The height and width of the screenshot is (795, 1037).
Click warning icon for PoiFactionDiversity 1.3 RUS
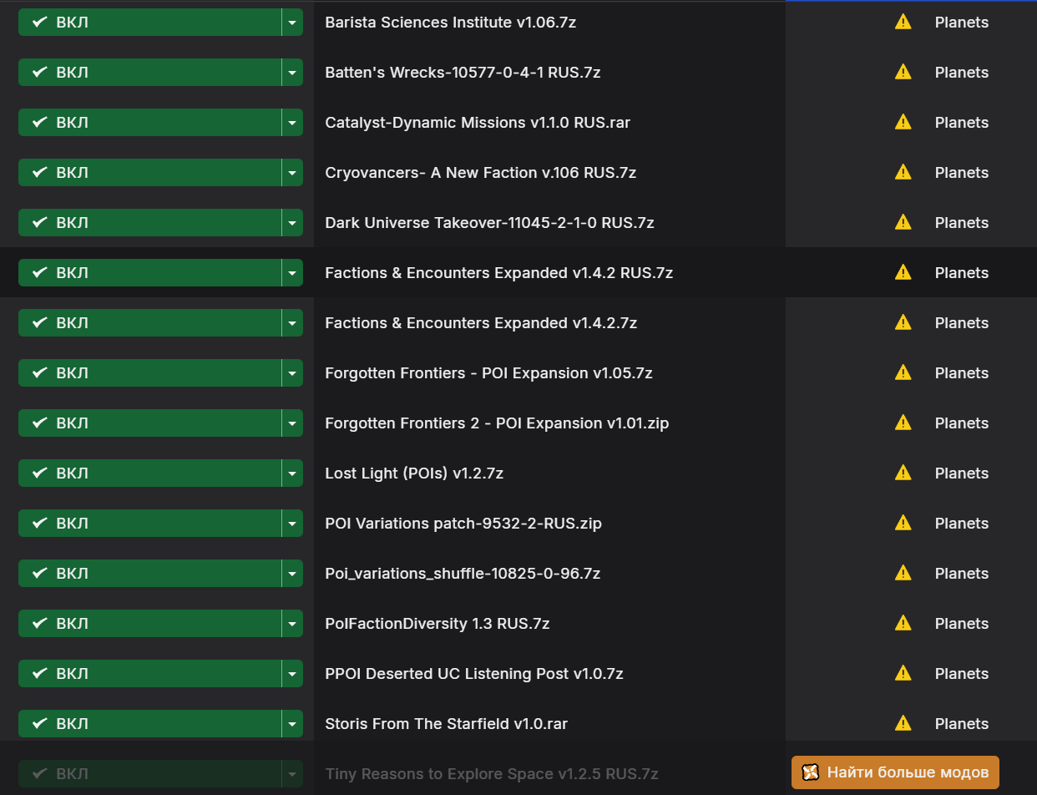[903, 623]
